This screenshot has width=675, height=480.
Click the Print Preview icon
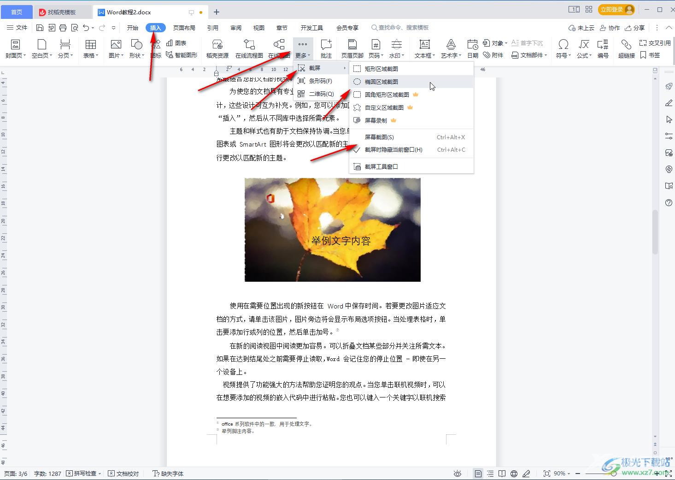(75, 28)
